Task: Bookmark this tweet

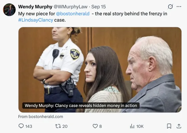Action: tap(169, 126)
